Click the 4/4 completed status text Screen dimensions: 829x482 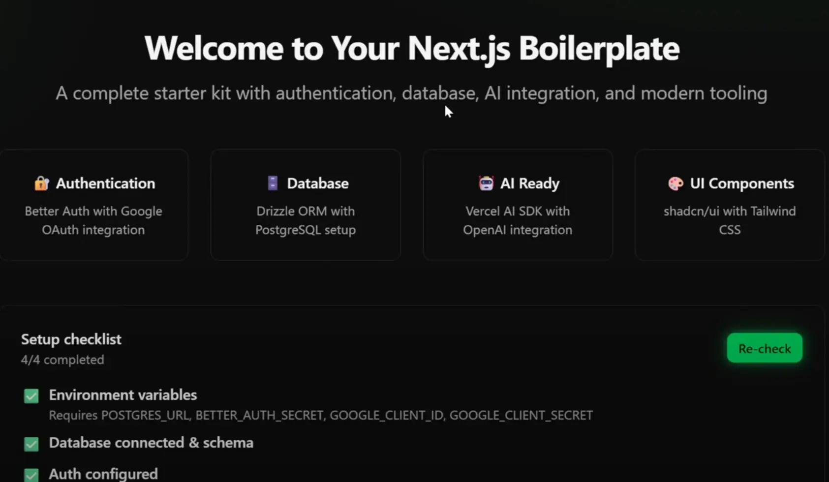[62, 360]
